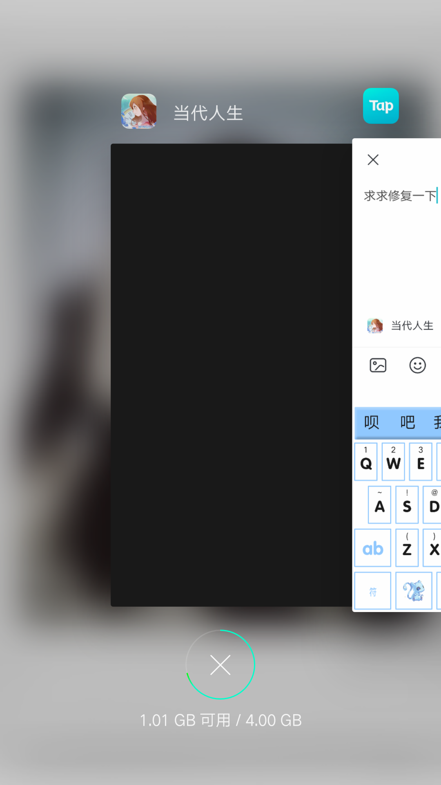Open the 符 symbols keyboard key
This screenshot has height=785, width=441.
pyautogui.click(x=372, y=591)
